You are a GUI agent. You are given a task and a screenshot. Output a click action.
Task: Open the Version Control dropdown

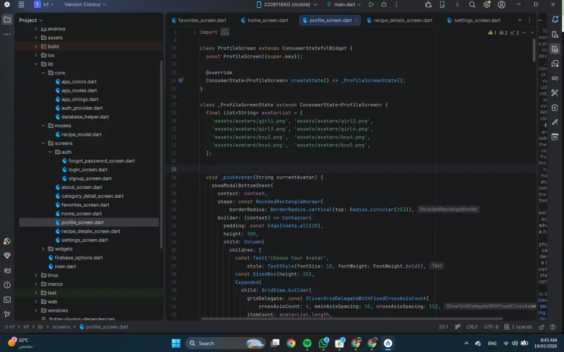point(85,5)
